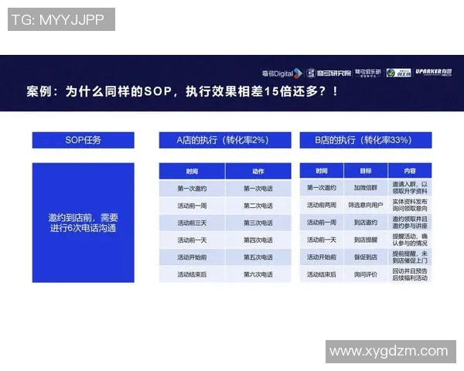The width and height of the screenshot is (464, 371).
Task: Click the SOP任务 header box
Action: 84,140
